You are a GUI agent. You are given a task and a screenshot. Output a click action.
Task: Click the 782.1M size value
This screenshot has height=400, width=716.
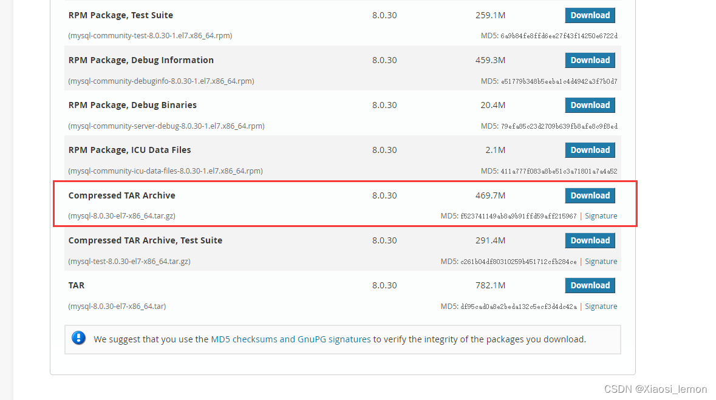pos(490,285)
